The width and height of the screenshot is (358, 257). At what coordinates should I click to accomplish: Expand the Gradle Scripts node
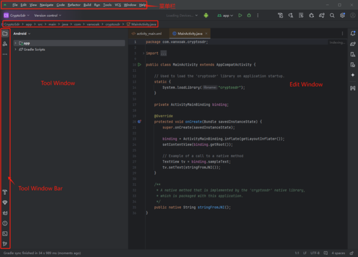(16, 50)
